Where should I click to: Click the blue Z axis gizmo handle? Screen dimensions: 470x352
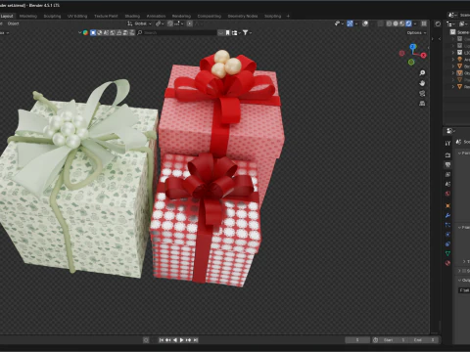click(413, 47)
